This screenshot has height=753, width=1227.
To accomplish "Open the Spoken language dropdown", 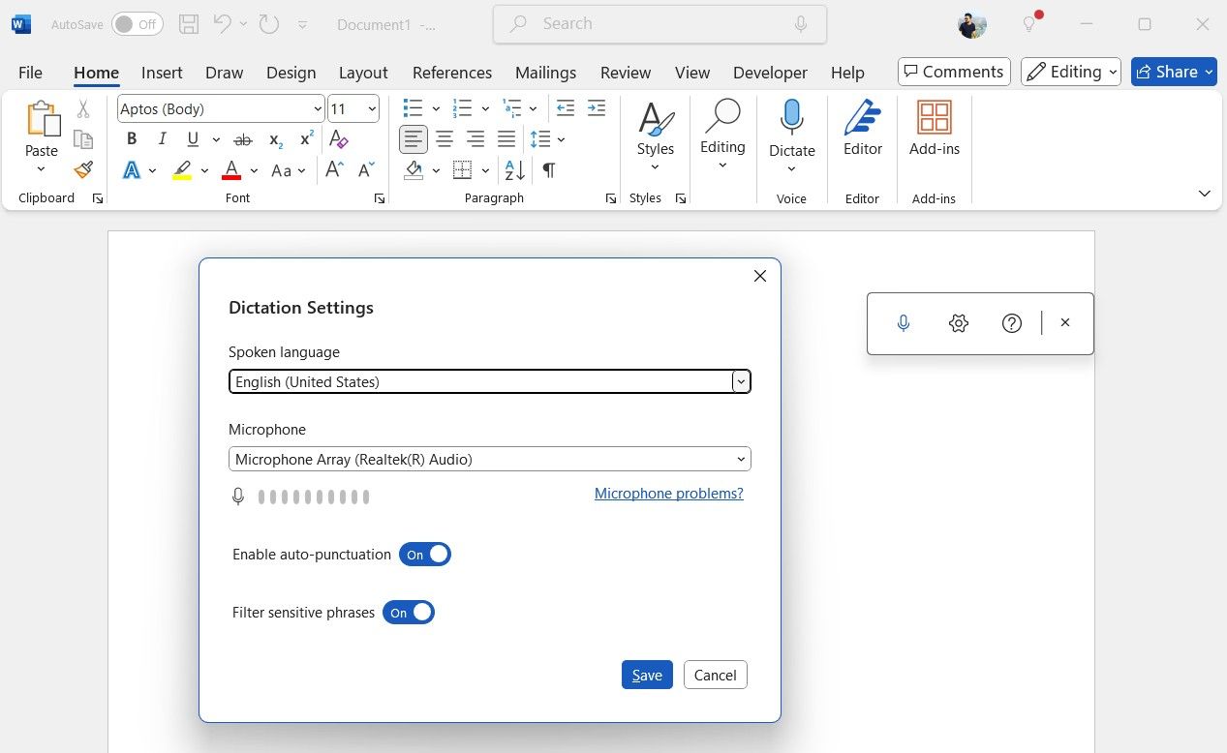I will (x=741, y=381).
